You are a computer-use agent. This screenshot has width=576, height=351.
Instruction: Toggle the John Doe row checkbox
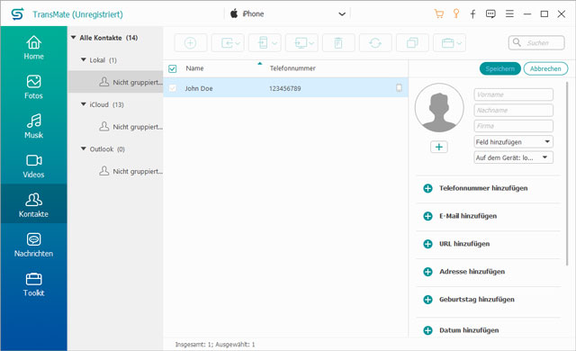pos(172,88)
